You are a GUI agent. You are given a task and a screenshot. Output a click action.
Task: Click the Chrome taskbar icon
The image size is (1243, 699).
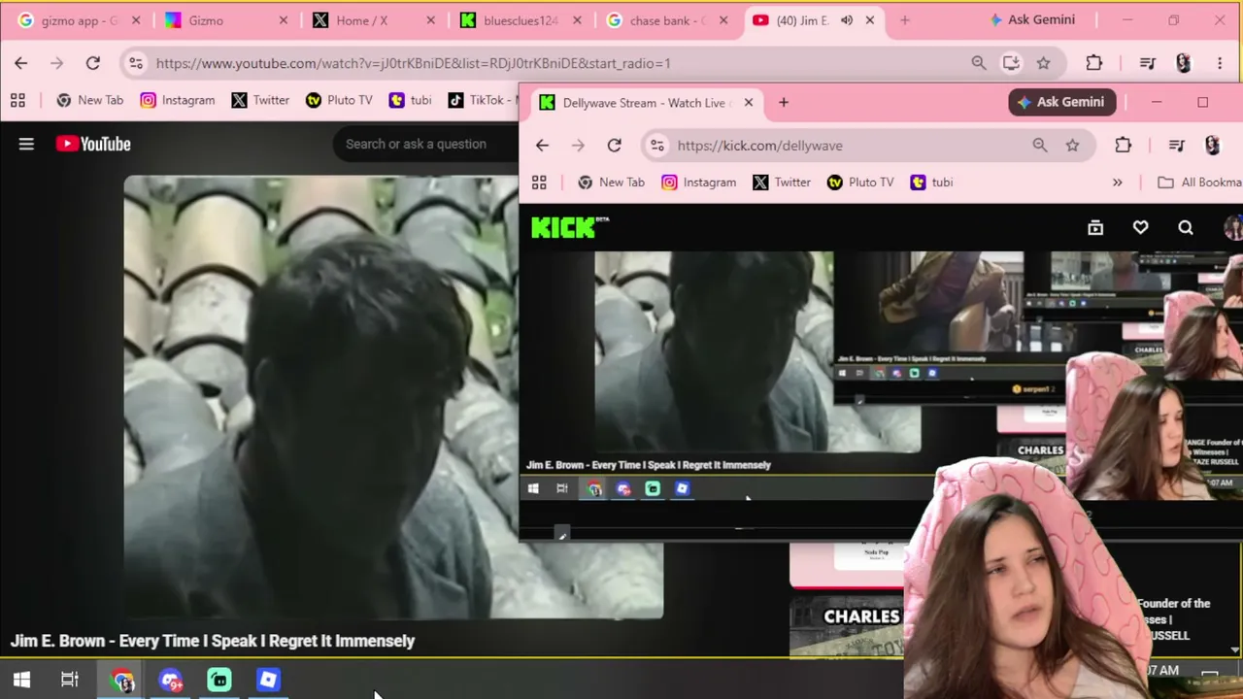tap(122, 680)
